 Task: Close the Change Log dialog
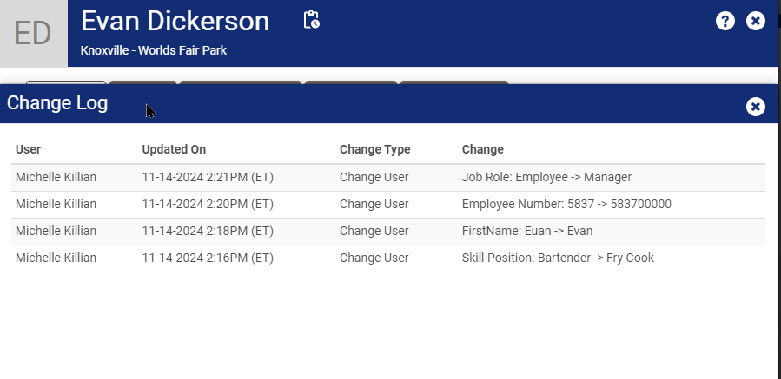pyautogui.click(x=755, y=107)
